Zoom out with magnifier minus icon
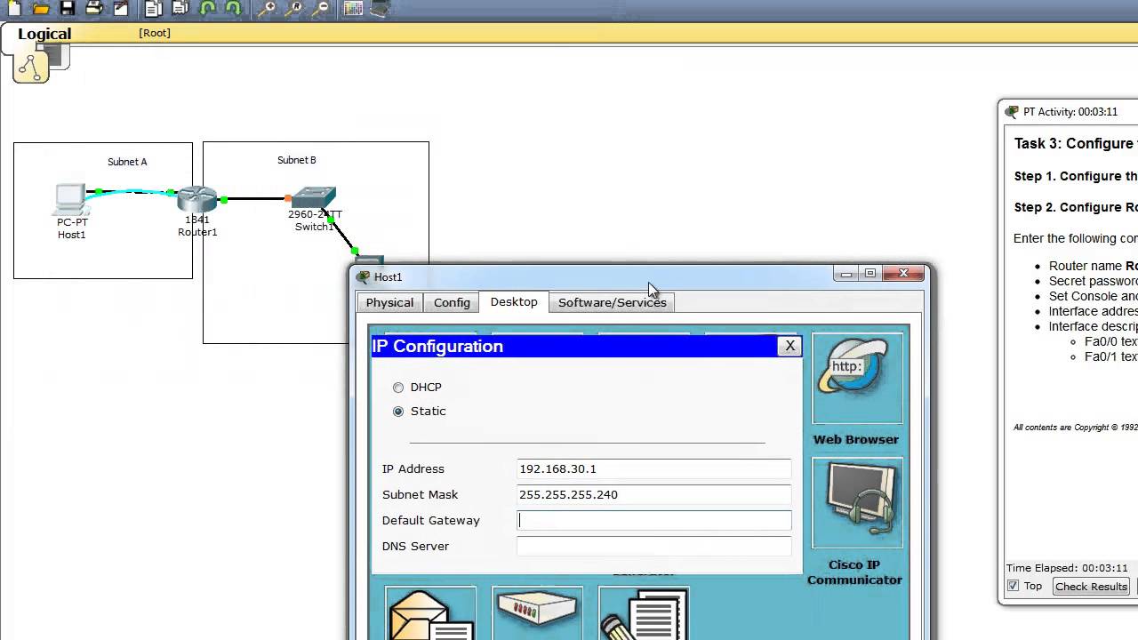This screenshot has width=1138, height=640. pos(319,9)
